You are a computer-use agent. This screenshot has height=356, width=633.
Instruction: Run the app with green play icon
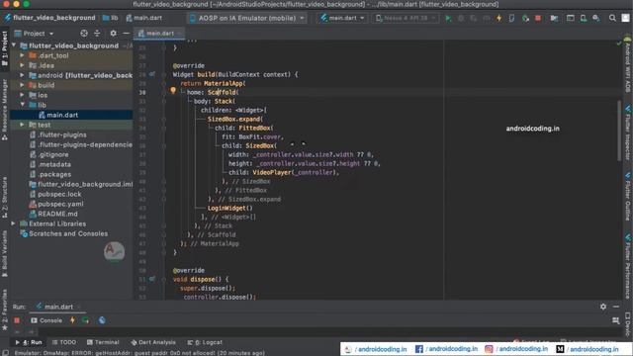point(448,18)
